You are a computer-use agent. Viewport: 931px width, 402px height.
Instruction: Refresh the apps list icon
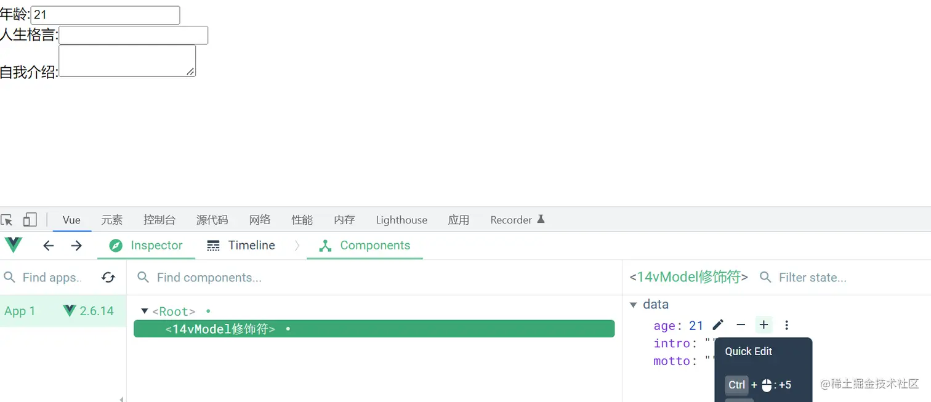(x=108, y=278)
